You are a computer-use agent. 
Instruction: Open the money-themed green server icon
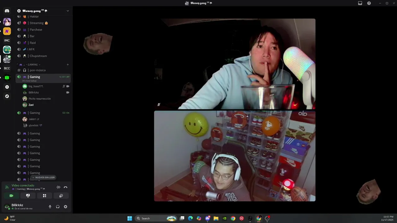point(7,50)
